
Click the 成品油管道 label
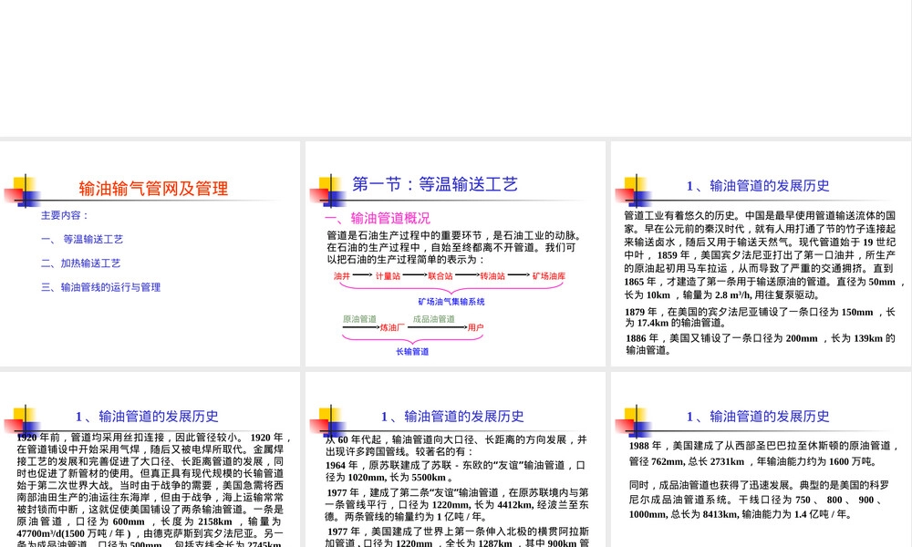click(x=434, y=319)
